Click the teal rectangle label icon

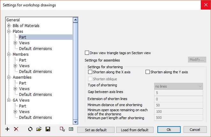(x=71, y=129)
